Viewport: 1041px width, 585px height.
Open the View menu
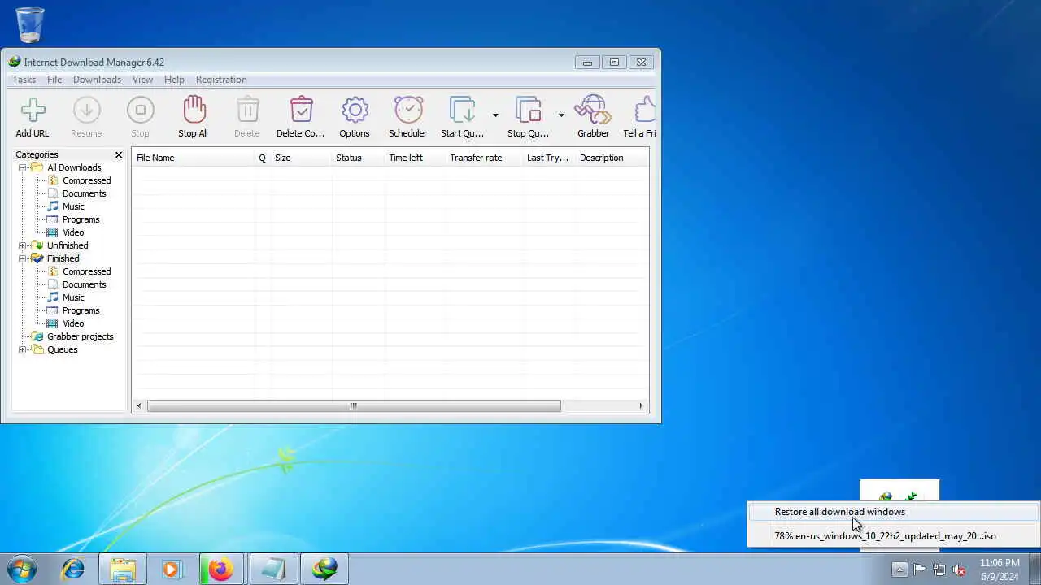coord(142,80)
